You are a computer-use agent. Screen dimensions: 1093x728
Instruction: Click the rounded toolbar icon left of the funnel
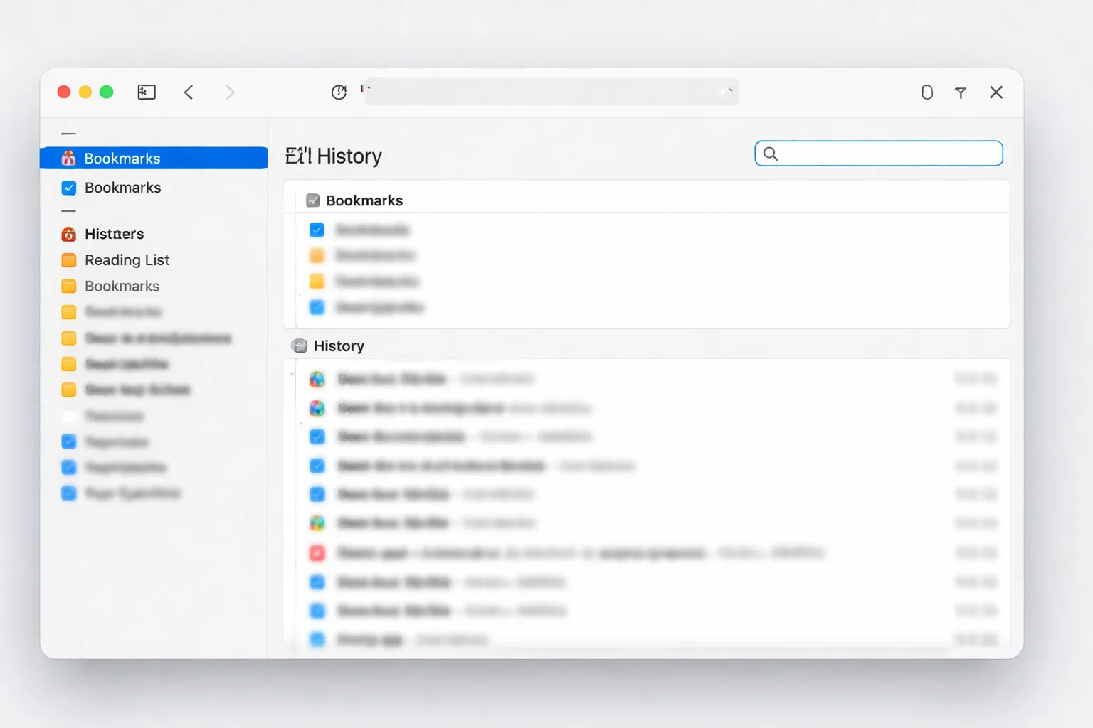926,92
